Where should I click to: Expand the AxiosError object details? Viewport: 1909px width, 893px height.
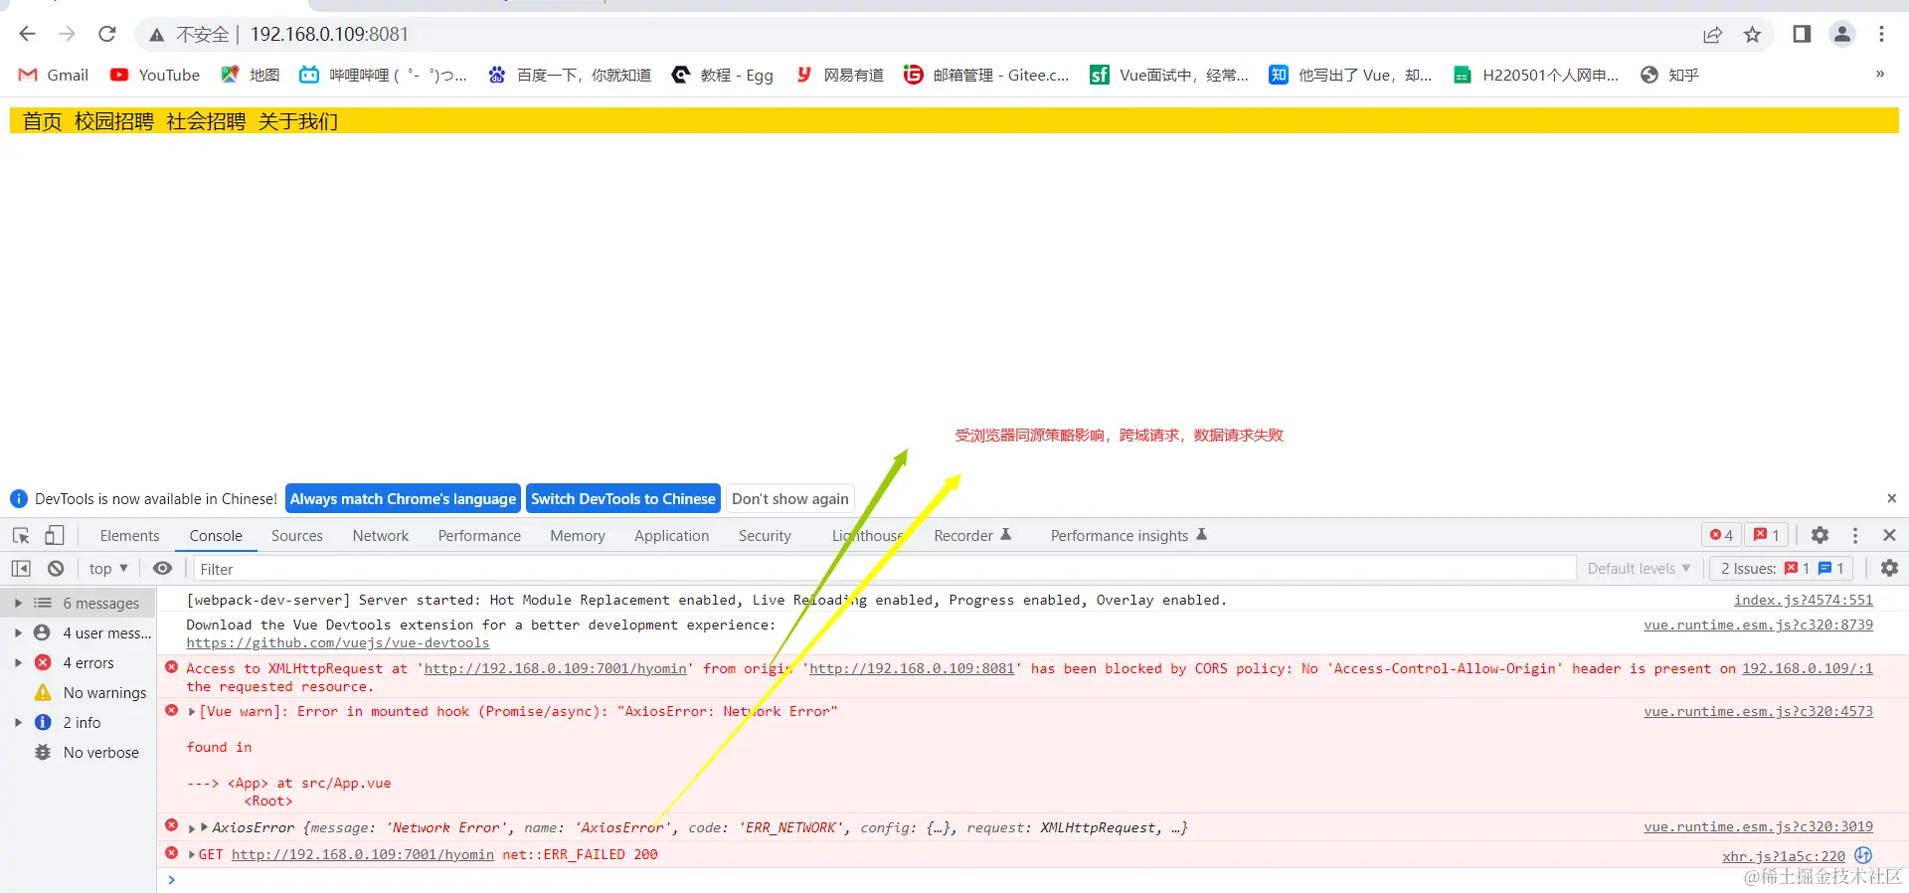[205, 827]
